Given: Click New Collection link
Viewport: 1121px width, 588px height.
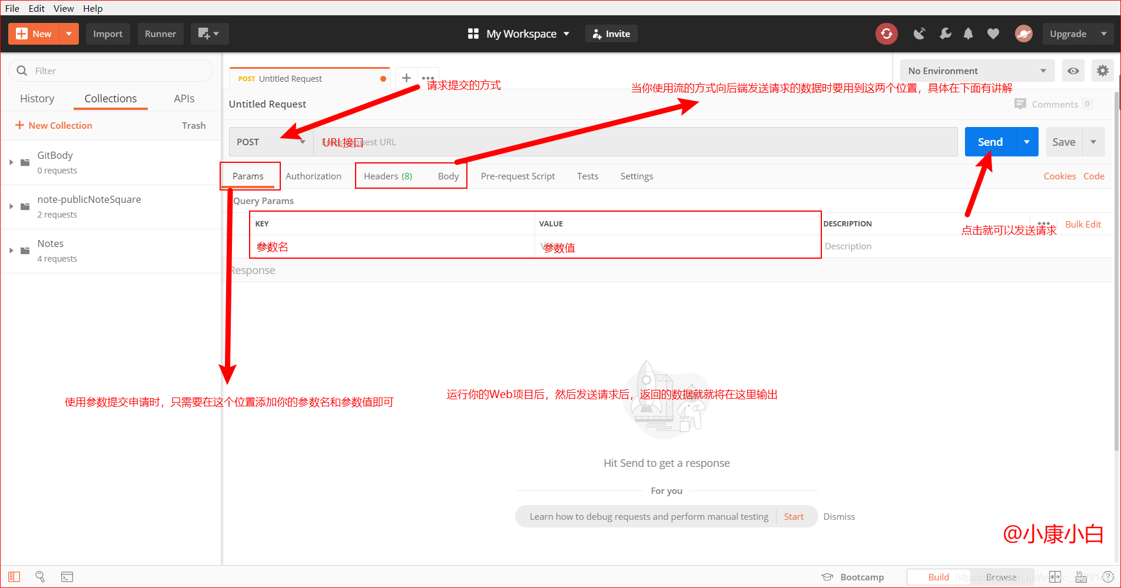Looking at the screenshot, I should (54, 125).
